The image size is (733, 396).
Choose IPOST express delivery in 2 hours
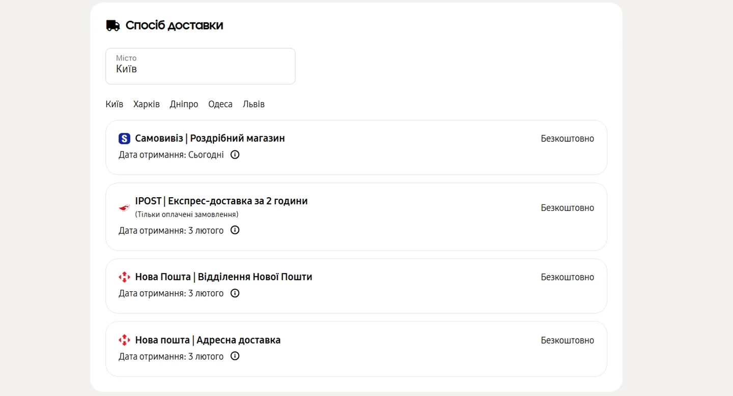tap(221, 201)
